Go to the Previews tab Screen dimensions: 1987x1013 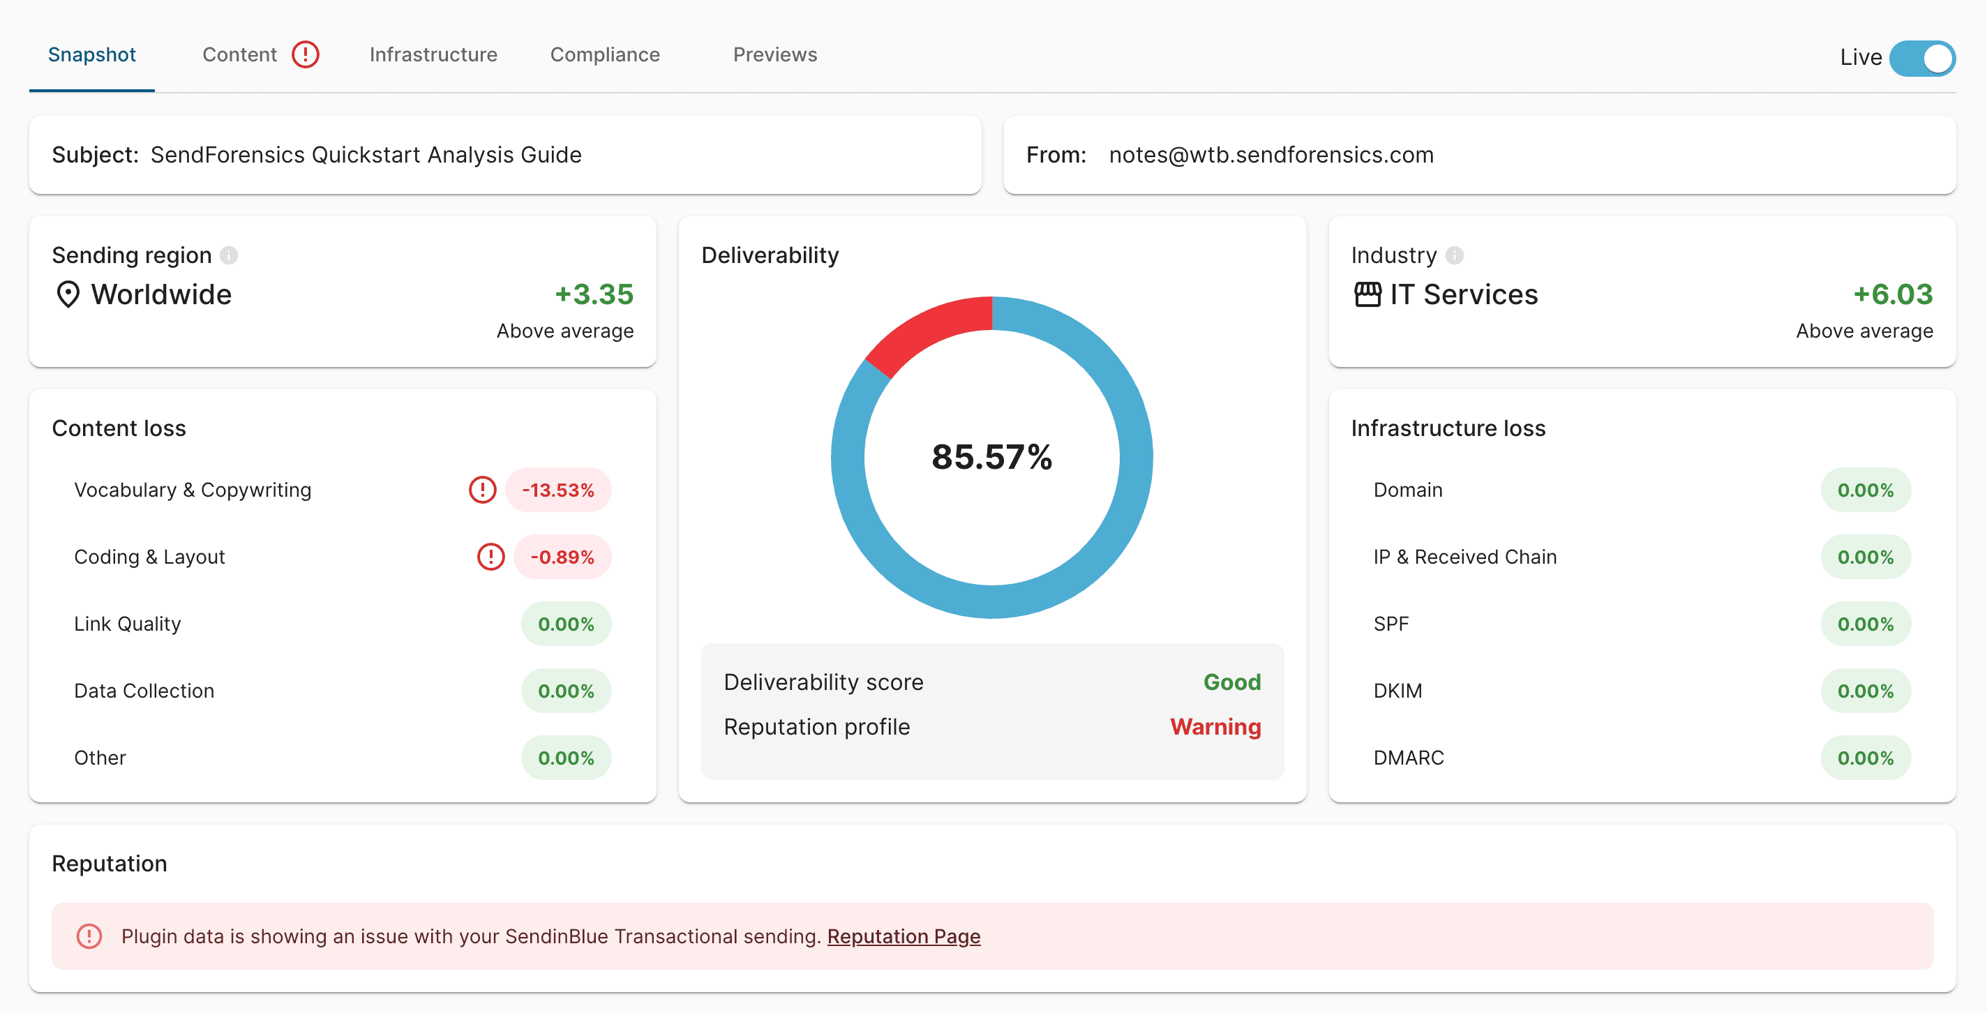[x=774, y=55]
